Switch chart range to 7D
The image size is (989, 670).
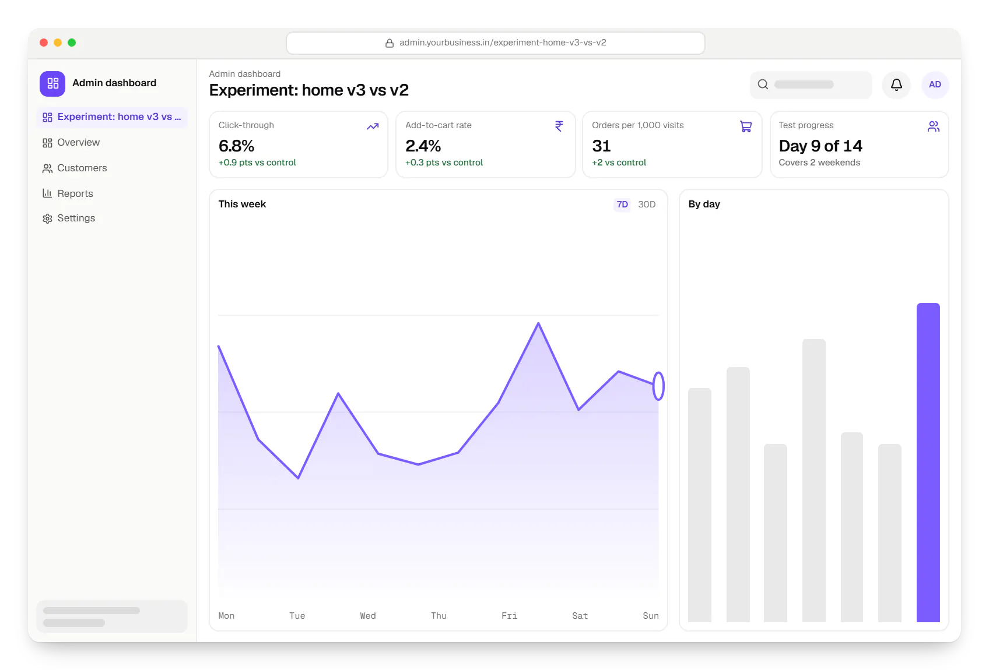(622, 204)
